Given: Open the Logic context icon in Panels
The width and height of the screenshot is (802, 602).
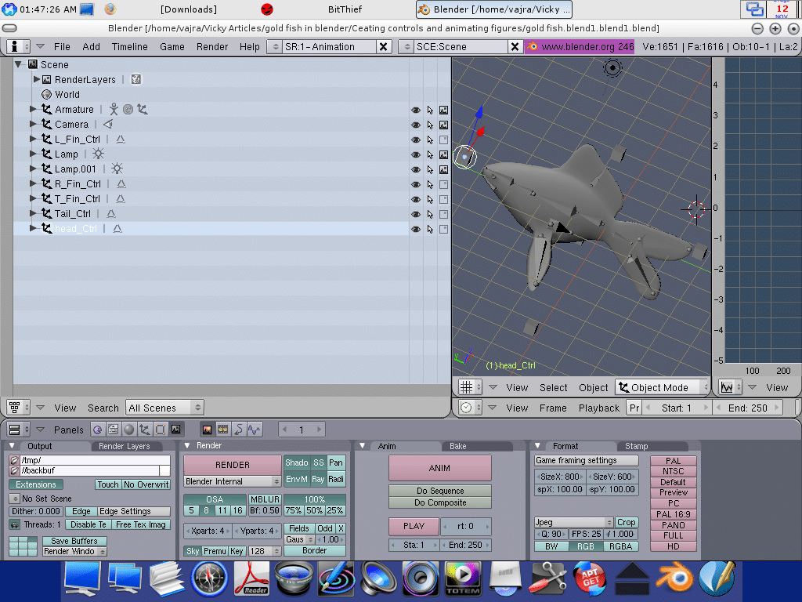Looking at the screenshot, I should [x=97, y=430].
